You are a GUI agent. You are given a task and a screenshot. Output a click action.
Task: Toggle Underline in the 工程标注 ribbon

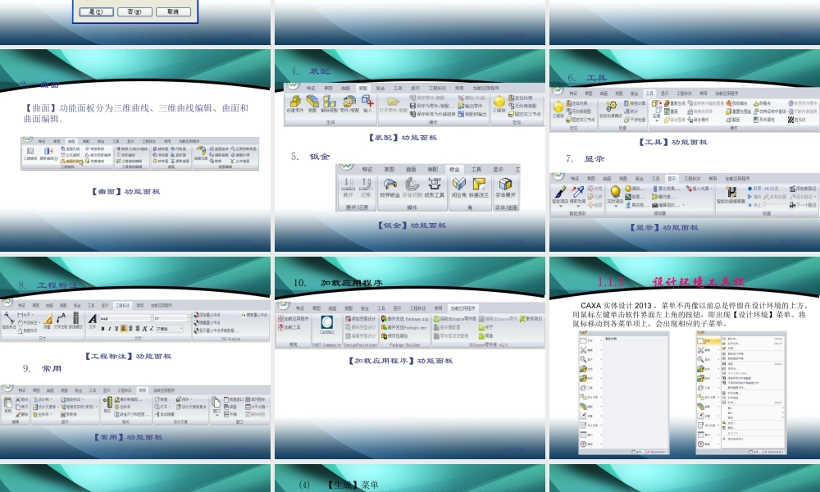(x=116, y=329)
